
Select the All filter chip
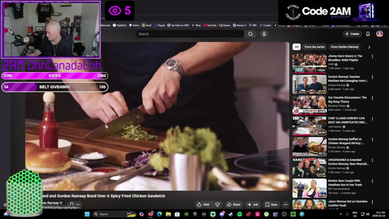tap(297, 47)
